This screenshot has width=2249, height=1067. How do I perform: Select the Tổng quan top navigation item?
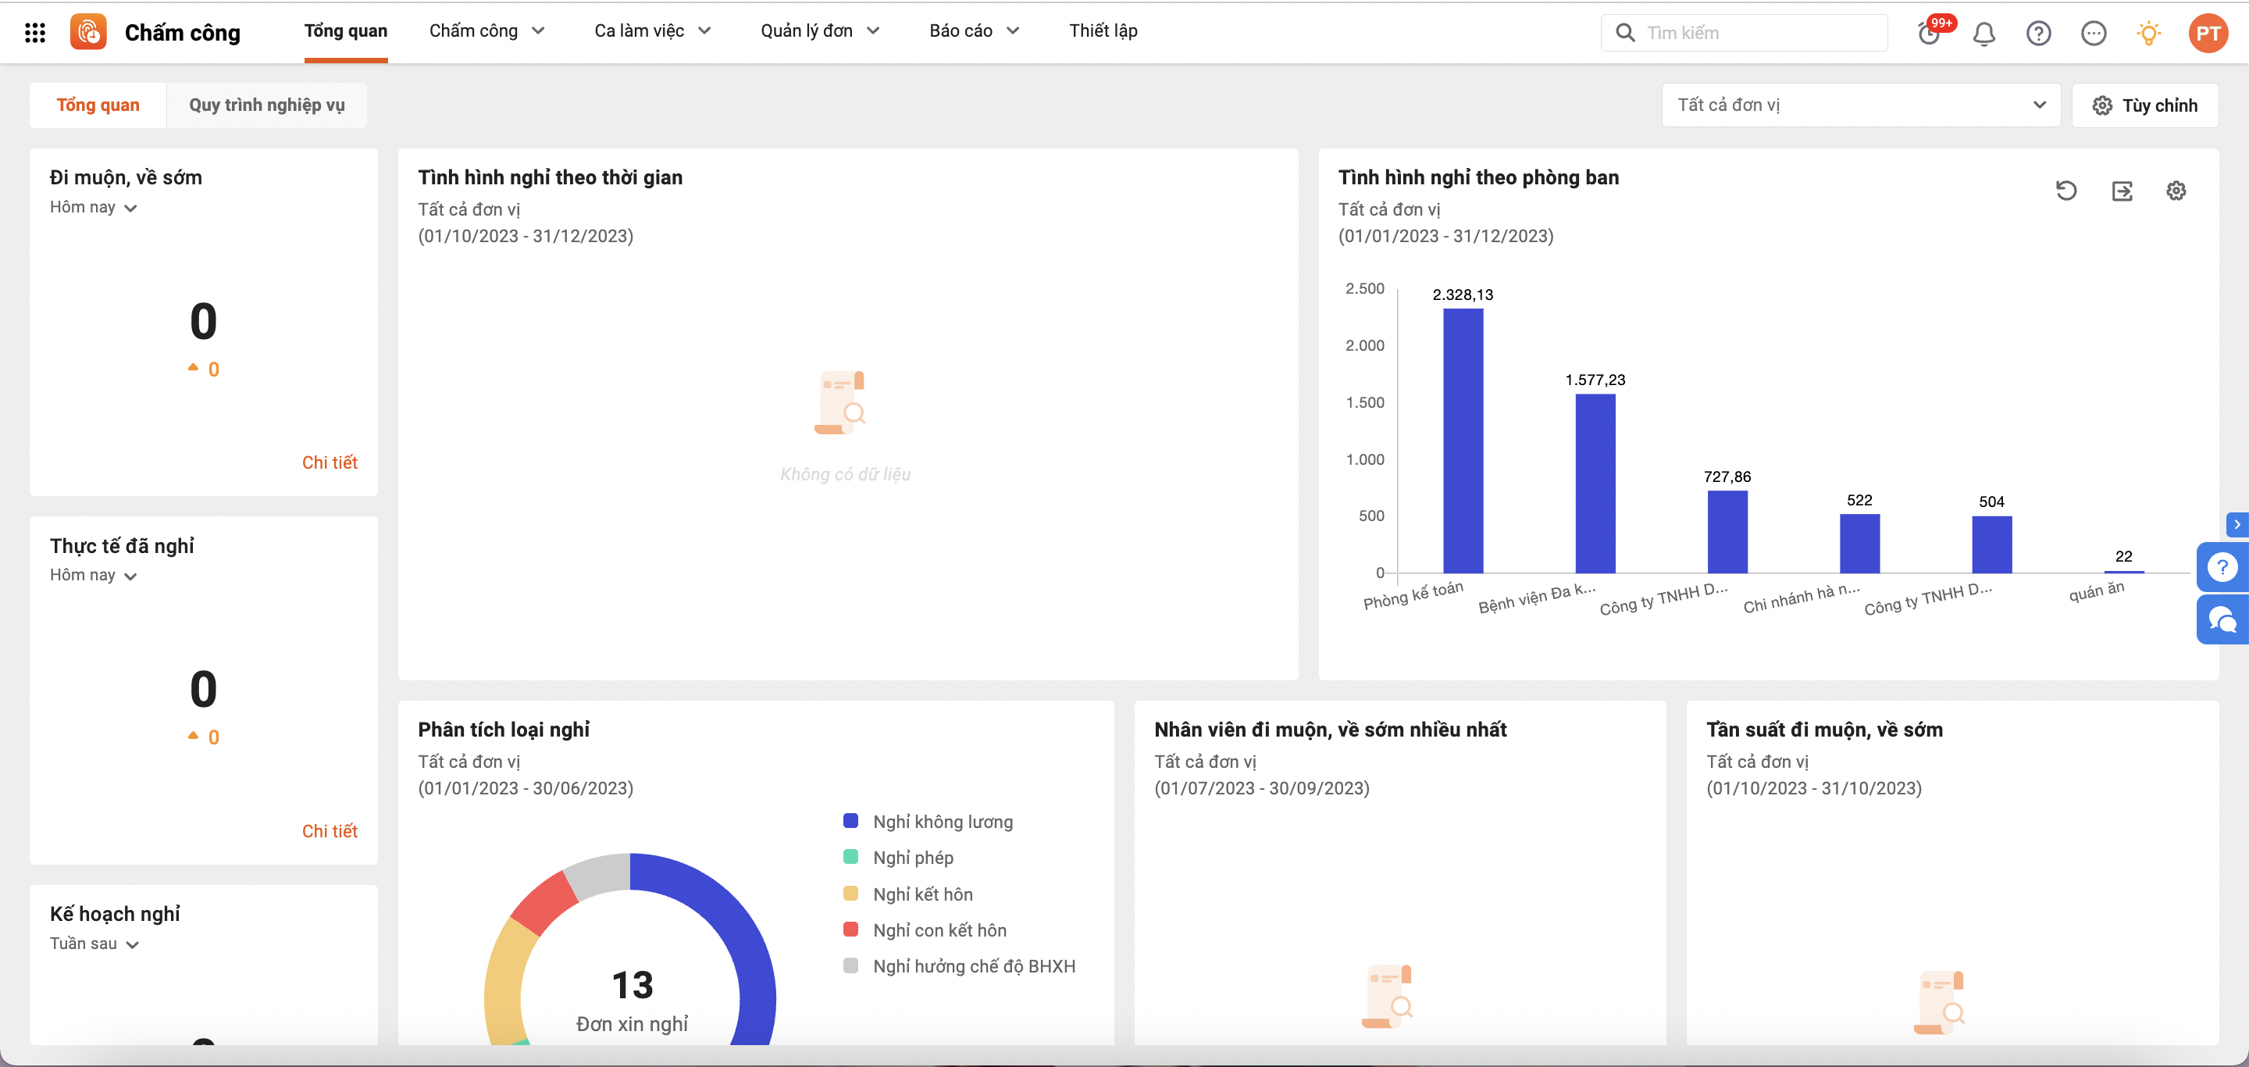[x=346, y=30]
